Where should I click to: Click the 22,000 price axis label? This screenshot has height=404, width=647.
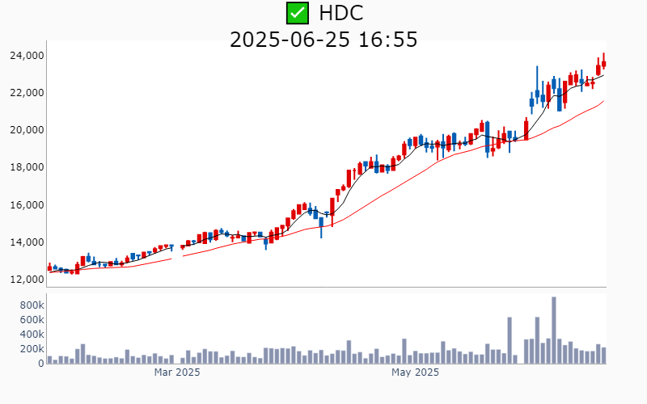[27, 93]
